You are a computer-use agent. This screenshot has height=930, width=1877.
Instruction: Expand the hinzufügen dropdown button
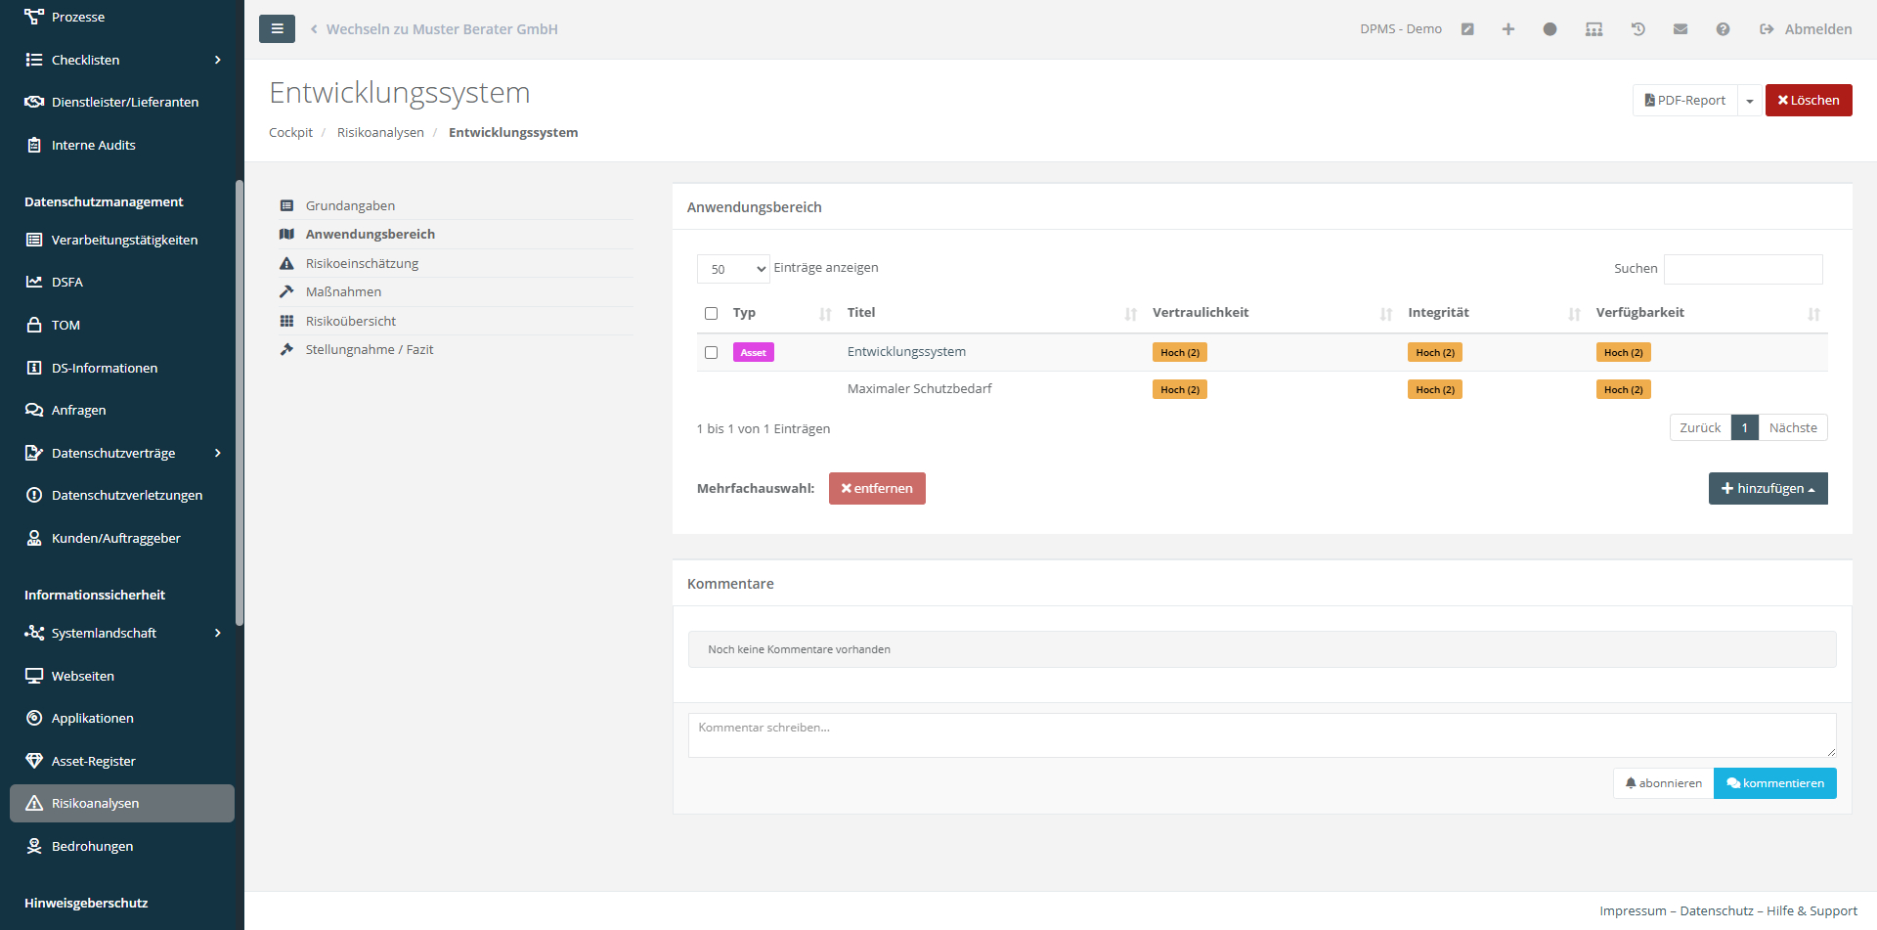point(1768,489)
